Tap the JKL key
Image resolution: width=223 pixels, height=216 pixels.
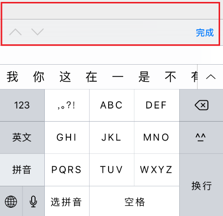[x=111, y=138]
